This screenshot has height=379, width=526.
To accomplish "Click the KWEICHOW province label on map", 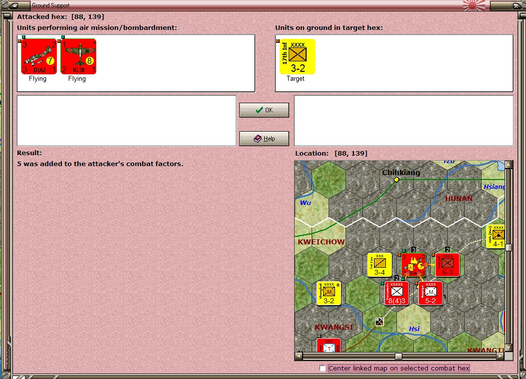I will pyautogui.click(x=321, y=242).
